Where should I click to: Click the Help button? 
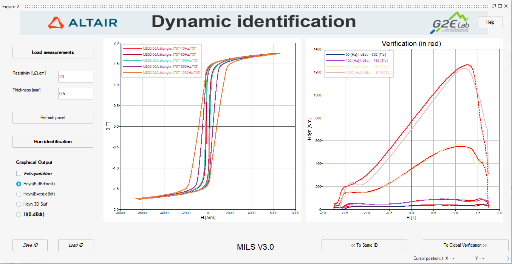click(490, 22)
